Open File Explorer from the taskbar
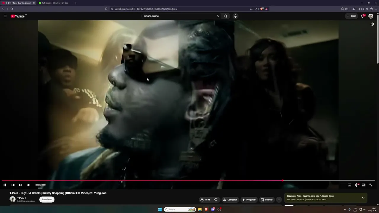Screen dimensions: 379x213 [x=200, y=209]
